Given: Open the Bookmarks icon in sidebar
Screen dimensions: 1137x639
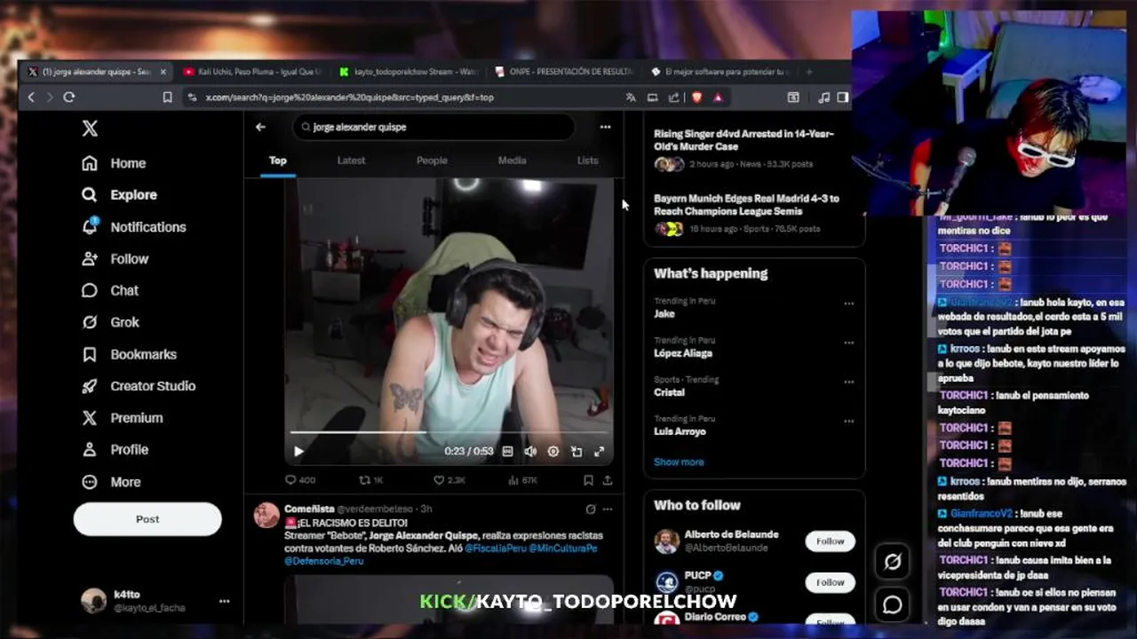Looking at the screenshot, I should [90, 354].
